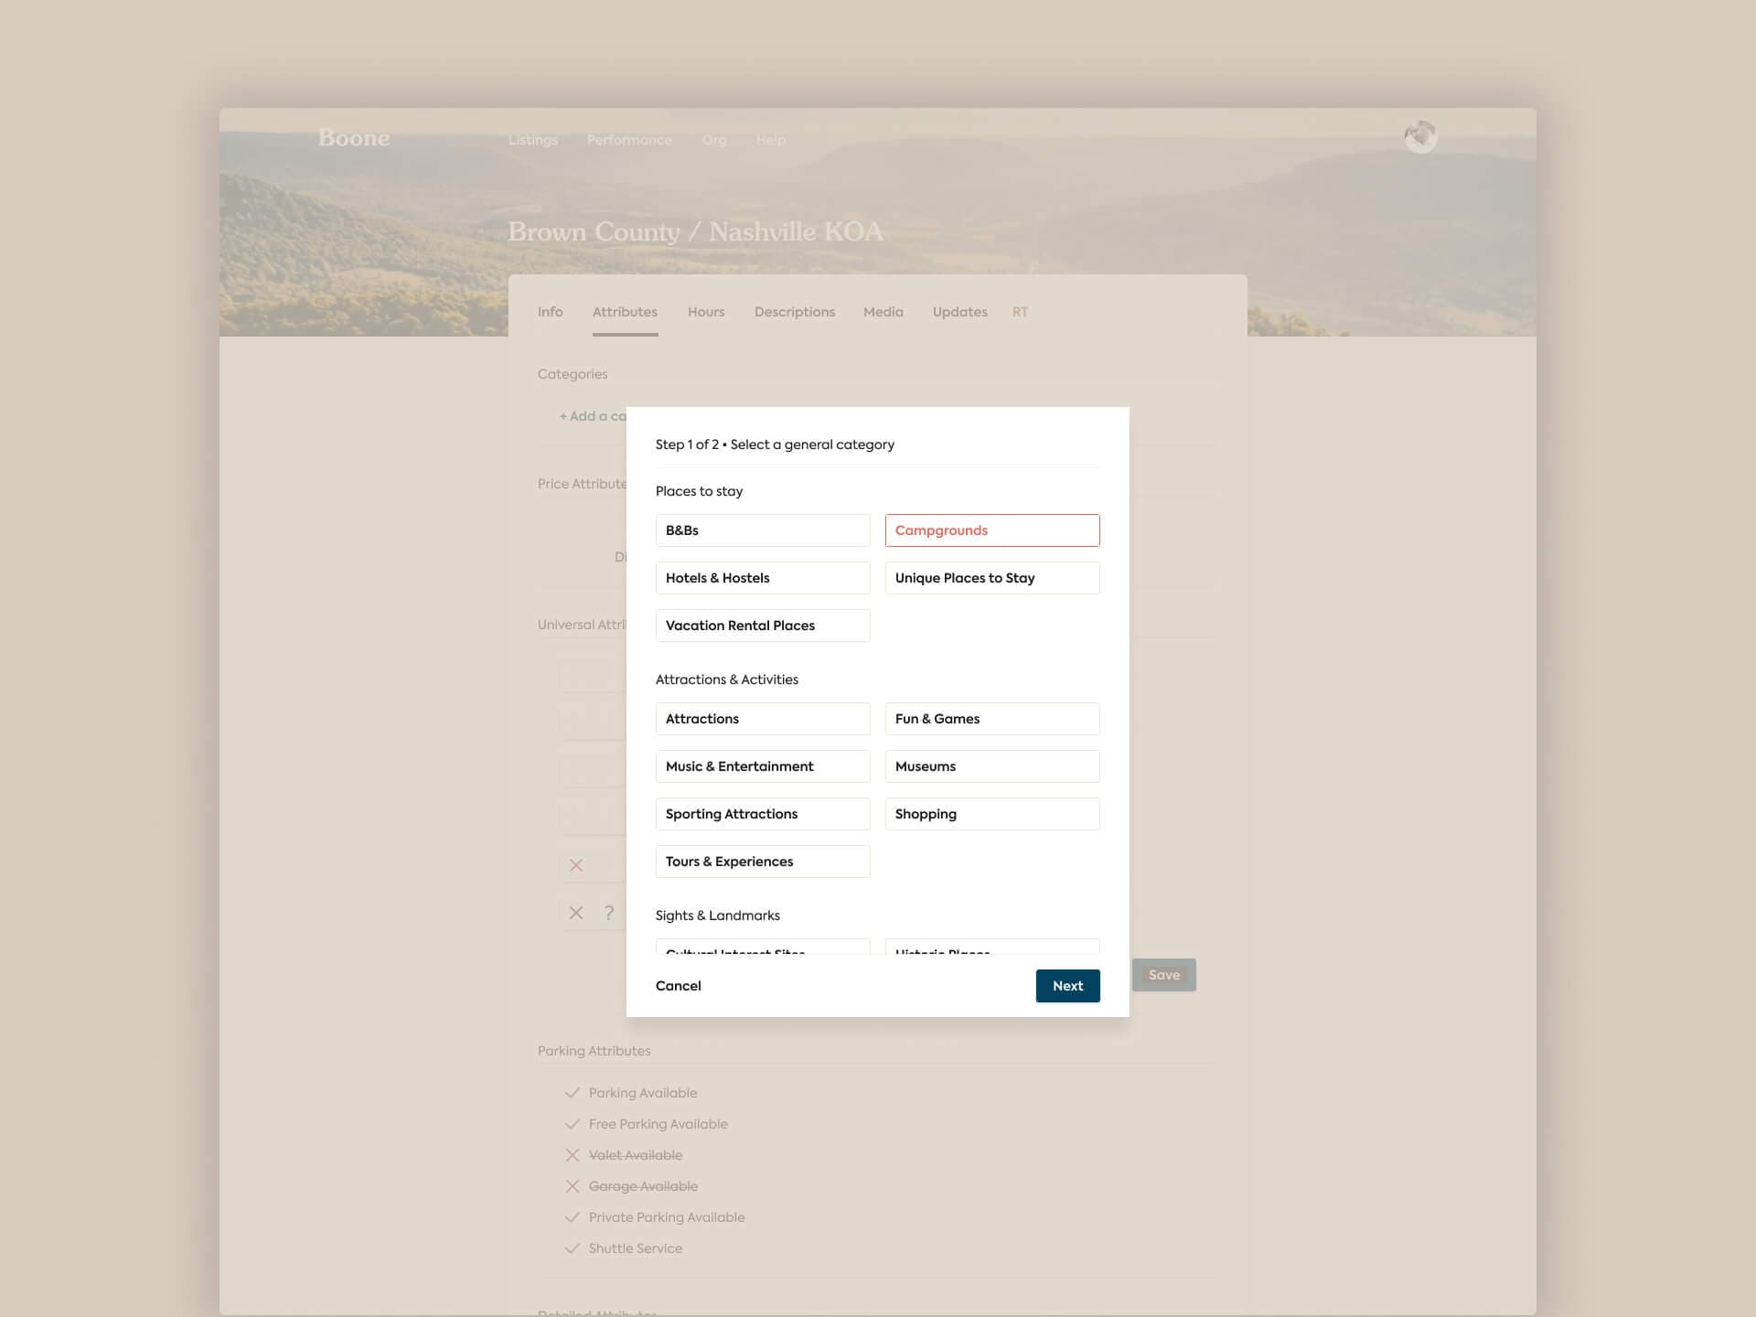
Task: Open the Hours tab
Action: coord(706,312)
